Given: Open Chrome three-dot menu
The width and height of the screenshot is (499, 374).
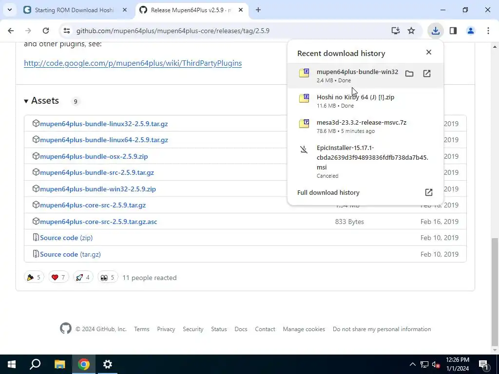Looking at the screenshot, I should click(x=488, y=31).
